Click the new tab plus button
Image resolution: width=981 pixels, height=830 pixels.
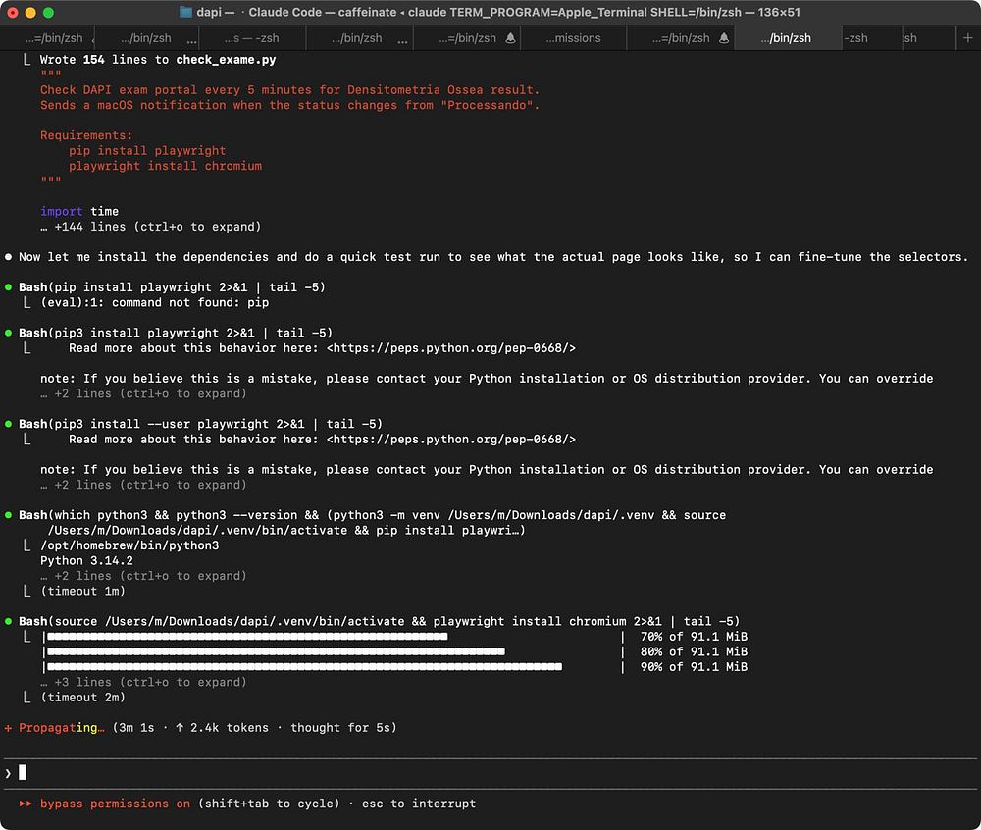point(967,38)
